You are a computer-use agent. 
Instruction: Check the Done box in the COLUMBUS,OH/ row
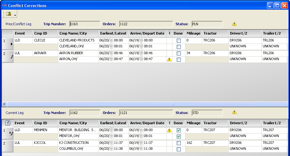click(x=179, y=149)
